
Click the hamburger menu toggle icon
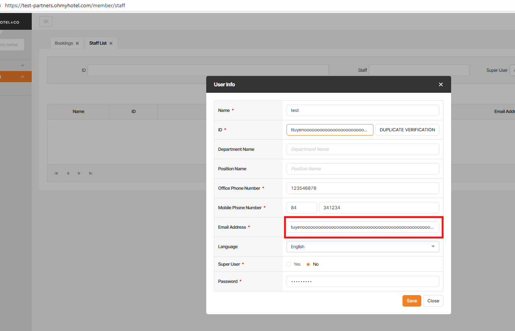46,22
